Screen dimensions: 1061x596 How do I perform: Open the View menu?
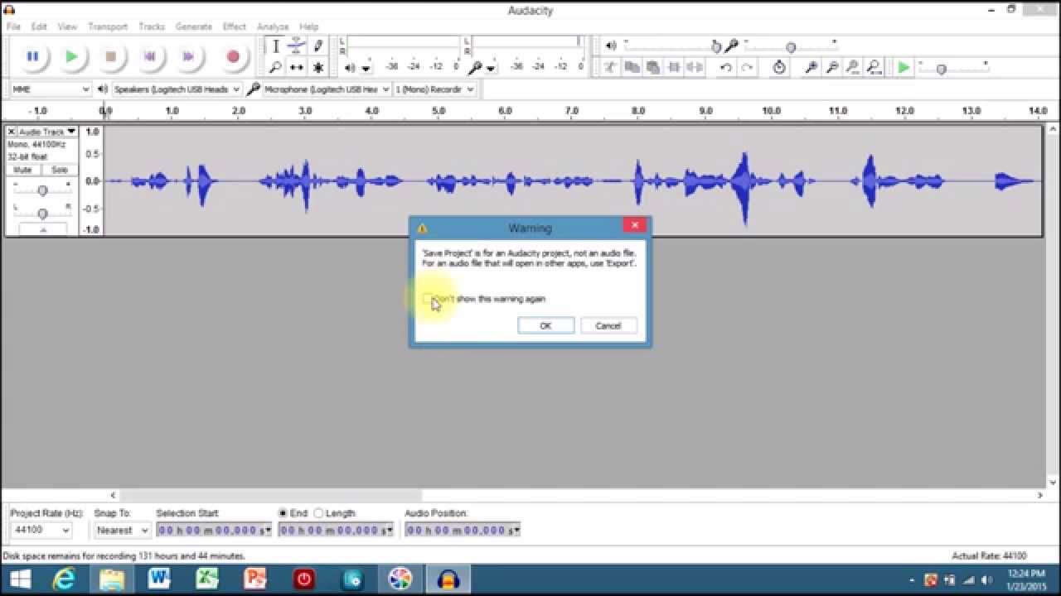(x=67, y=26)
